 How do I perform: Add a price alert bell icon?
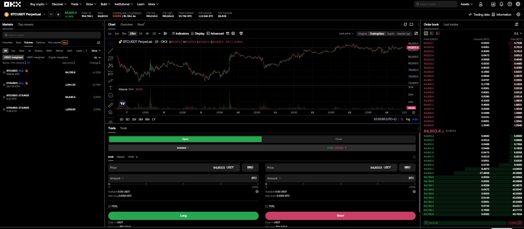405,24
